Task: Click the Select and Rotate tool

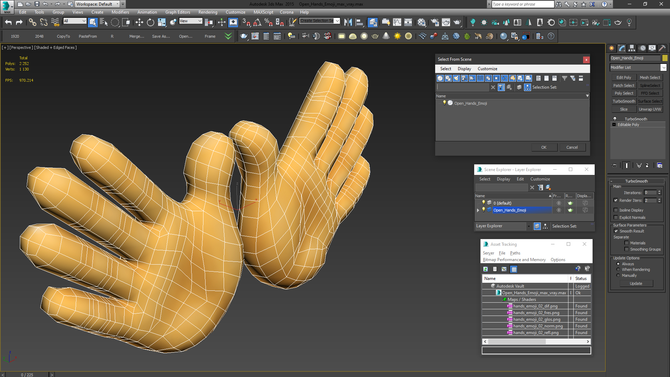Action: click(x=150, y=23)
